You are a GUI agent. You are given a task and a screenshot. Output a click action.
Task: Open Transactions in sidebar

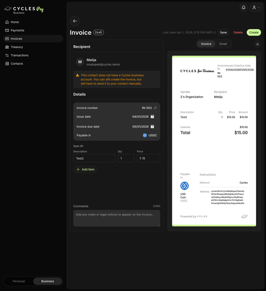pos(33,55)
